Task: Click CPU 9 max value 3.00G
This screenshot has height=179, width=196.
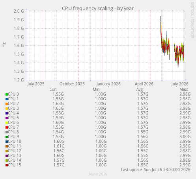Action: 185,137
